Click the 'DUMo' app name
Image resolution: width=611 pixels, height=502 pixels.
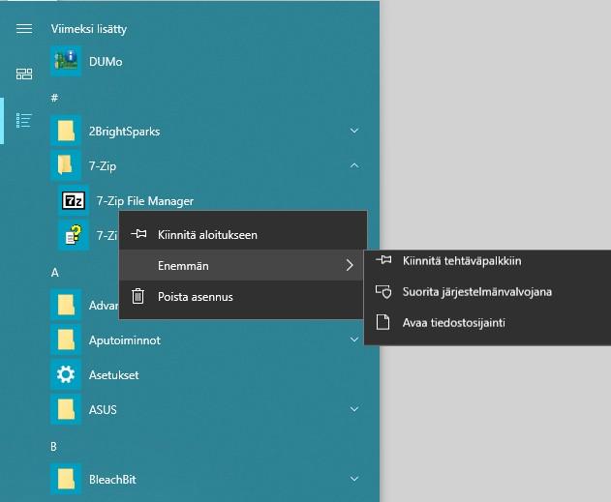(106, 62)
